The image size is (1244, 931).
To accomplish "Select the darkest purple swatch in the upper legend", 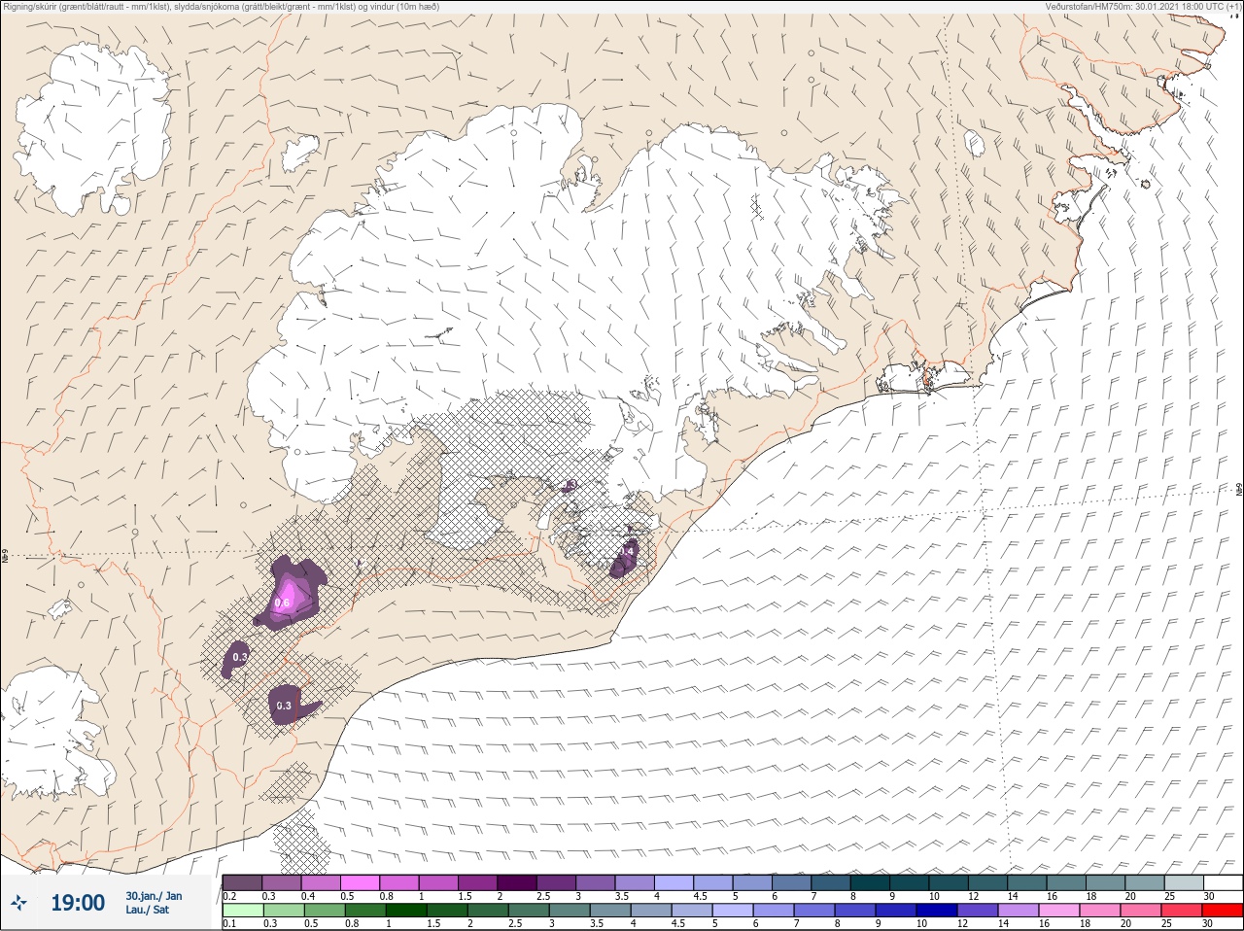I will click(x=517, y=882).
